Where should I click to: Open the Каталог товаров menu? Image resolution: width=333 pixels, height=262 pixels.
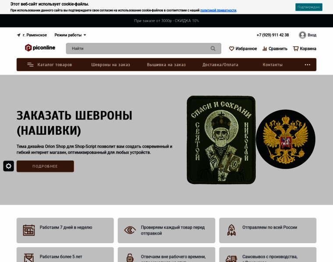50,65
